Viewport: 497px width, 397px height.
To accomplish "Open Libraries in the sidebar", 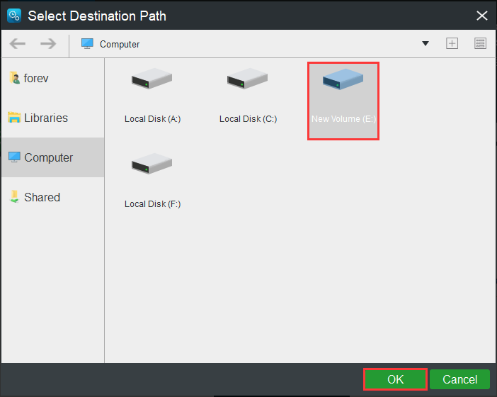I will 45,118.
